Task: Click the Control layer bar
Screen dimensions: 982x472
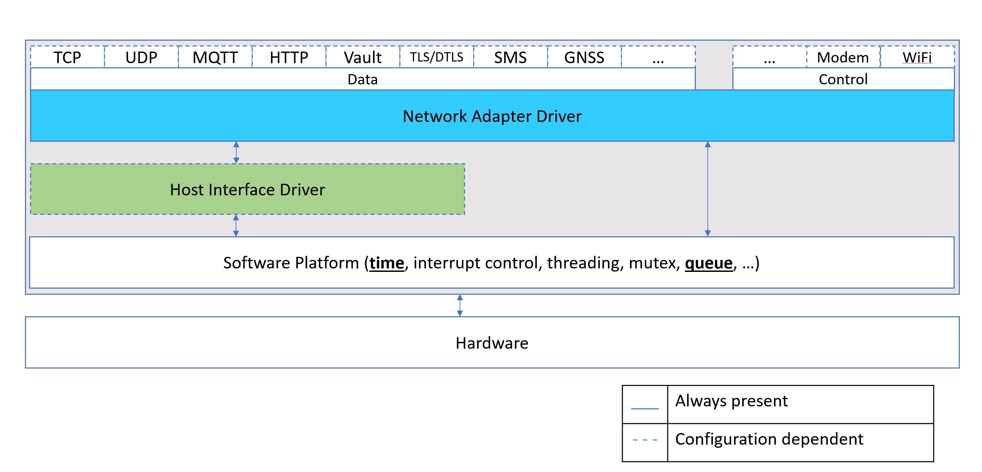Action: click(843, 79)
